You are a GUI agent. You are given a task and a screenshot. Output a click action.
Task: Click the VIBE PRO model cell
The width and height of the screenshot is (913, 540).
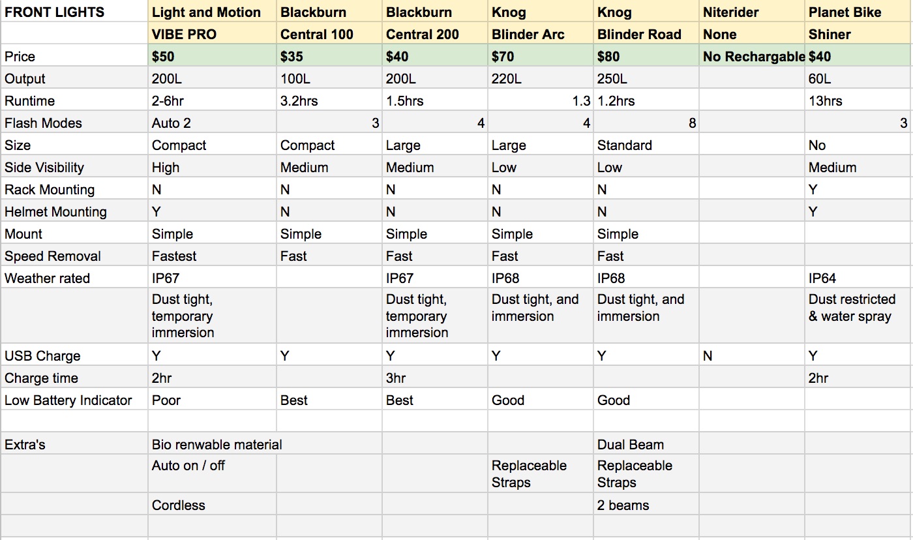[x=213, y=34]
